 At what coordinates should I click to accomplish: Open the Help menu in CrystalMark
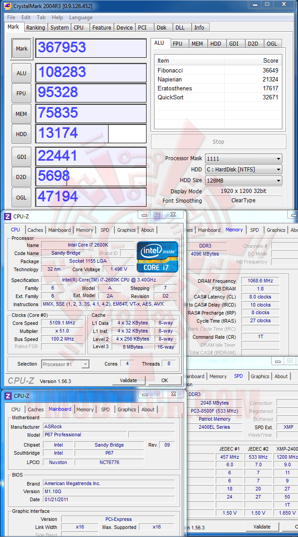click(57, 17)
